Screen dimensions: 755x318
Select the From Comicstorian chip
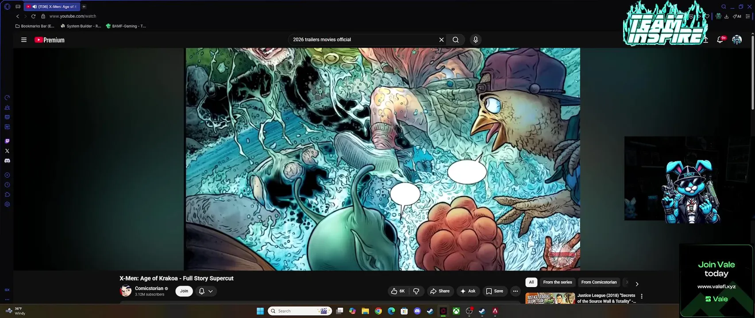pyautogui.click(x=599, y=282)
